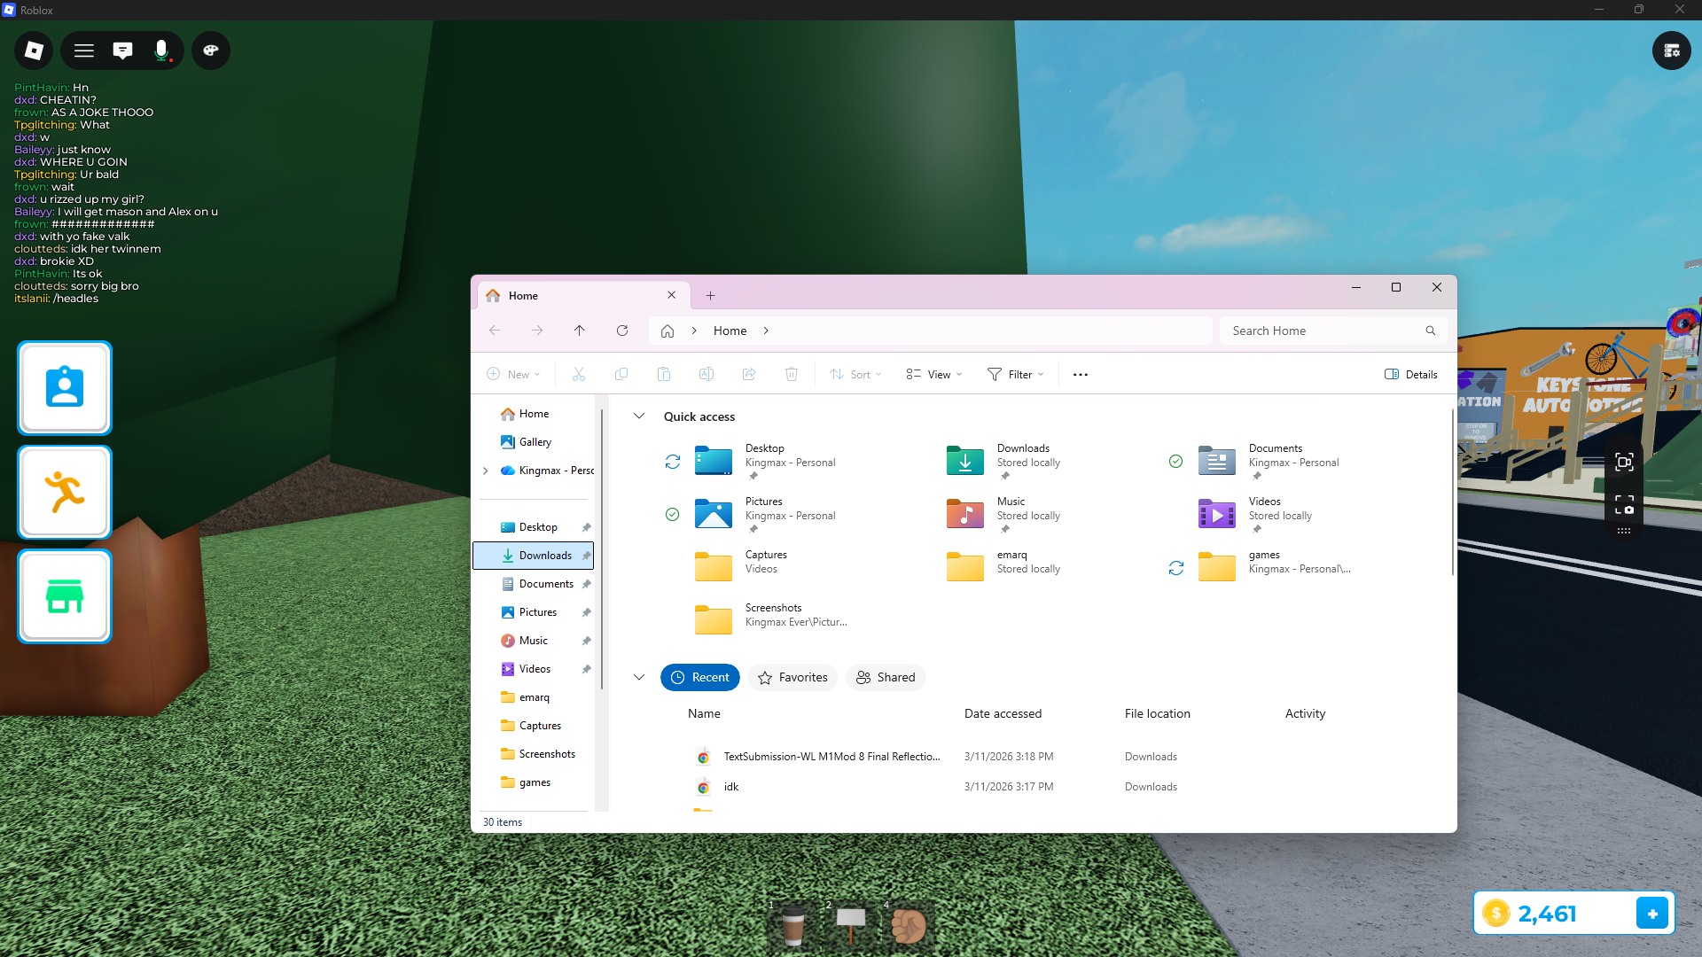Click the Paste clipboard icon
This screenshot has height=957, width=1702.
tap(664, 375)
